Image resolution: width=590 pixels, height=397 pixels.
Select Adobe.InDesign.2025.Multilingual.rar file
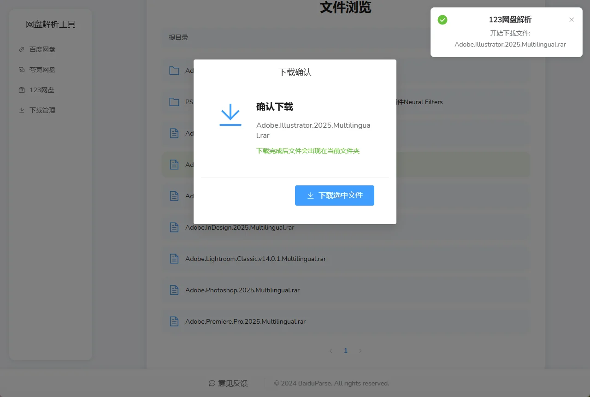click(x=346, y=227)
